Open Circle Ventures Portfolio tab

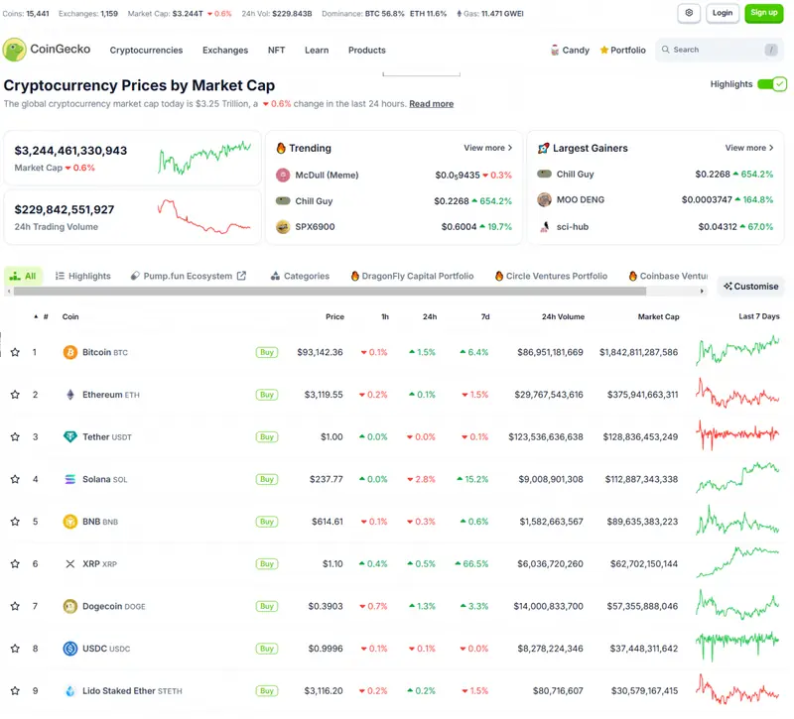(x=551, y=276)
